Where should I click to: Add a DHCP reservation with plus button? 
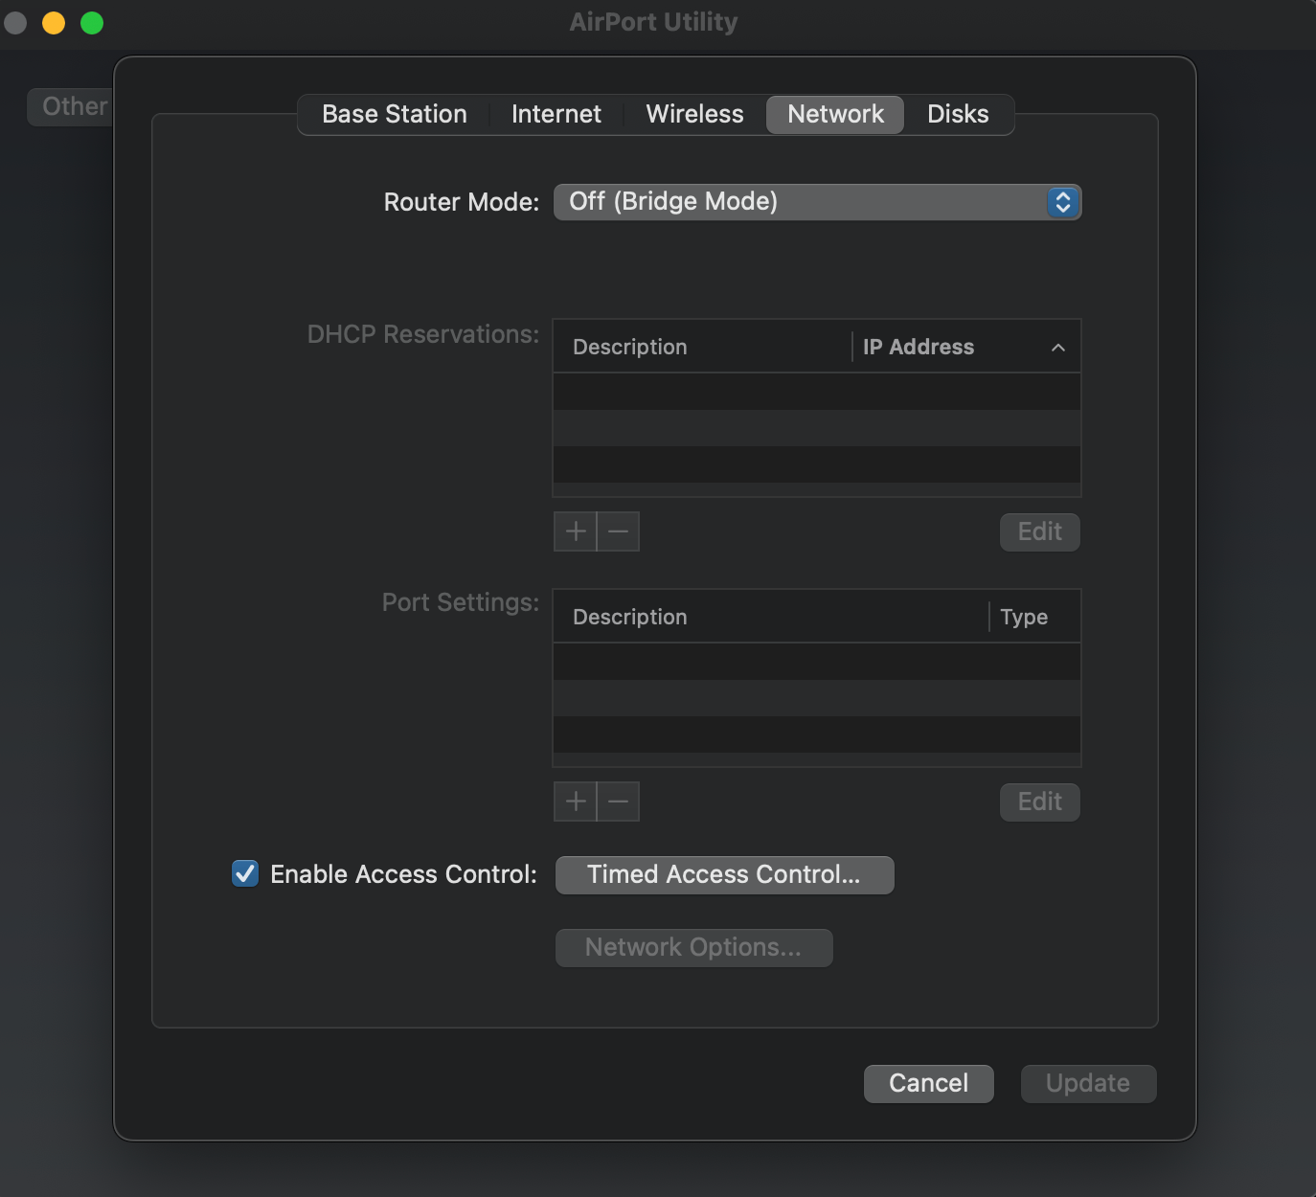(576, 531)
